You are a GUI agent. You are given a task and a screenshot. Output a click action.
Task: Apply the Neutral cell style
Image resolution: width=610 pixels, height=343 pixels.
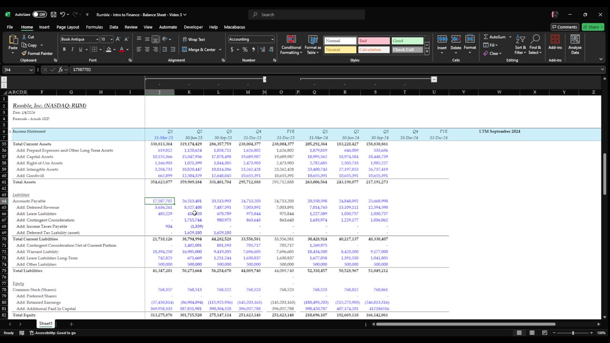click(x=340, y=50)
